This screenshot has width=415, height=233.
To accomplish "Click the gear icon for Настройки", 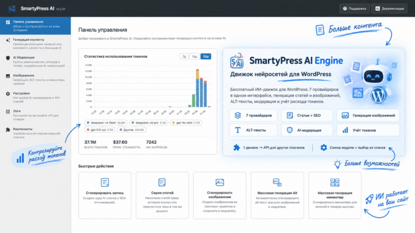I will pos(8,94).
